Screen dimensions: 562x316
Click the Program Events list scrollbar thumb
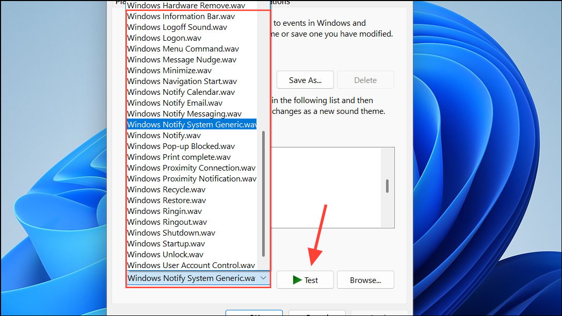387,186
